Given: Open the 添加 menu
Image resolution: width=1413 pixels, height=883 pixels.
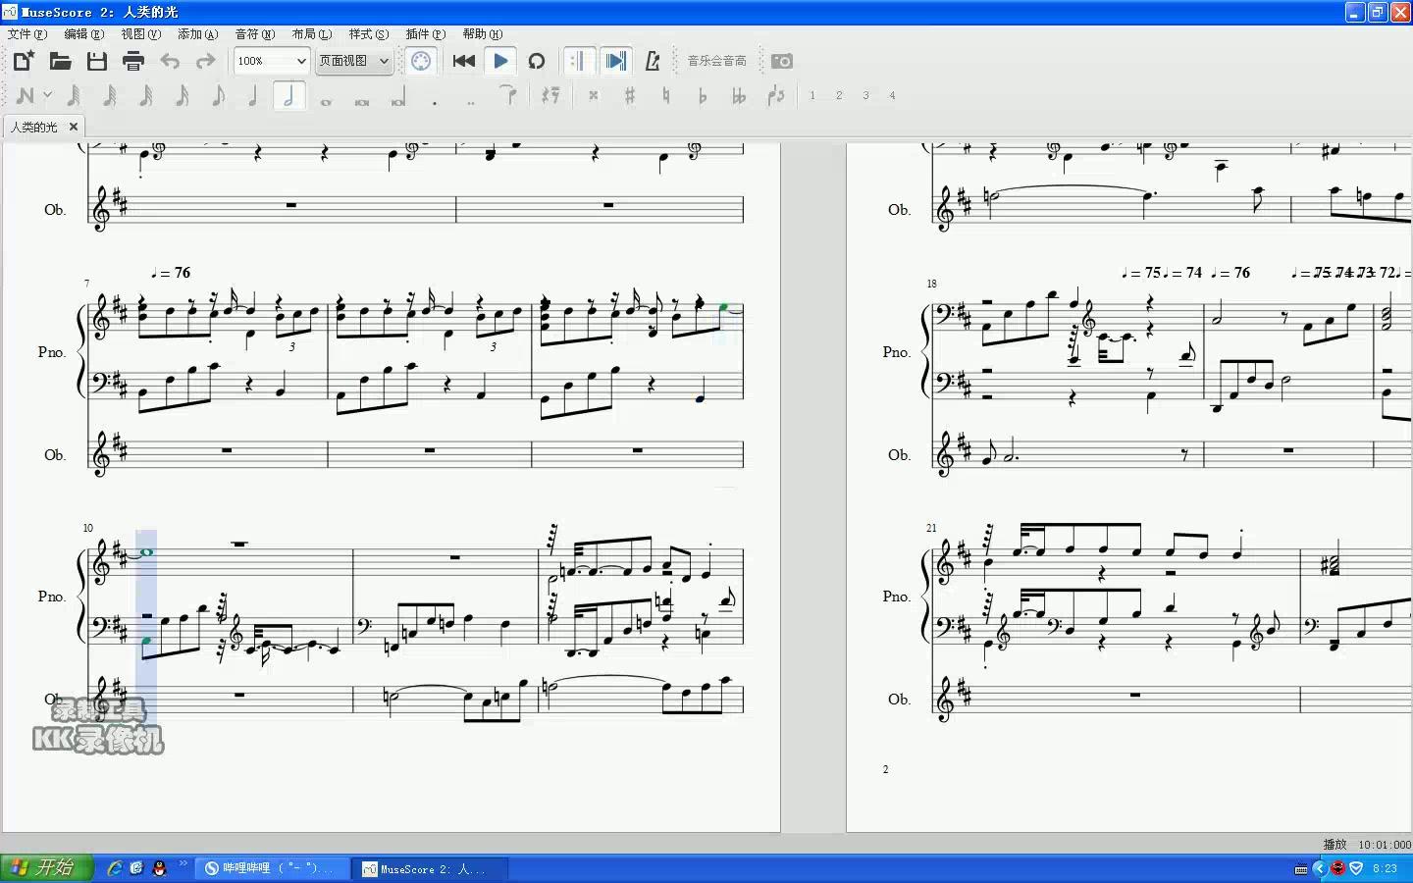Looking at the screenshot, I should pyautogui.click(x=197, y=34).
